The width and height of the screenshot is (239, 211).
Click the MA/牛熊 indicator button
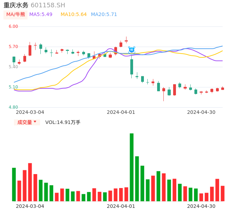[16, 15]
